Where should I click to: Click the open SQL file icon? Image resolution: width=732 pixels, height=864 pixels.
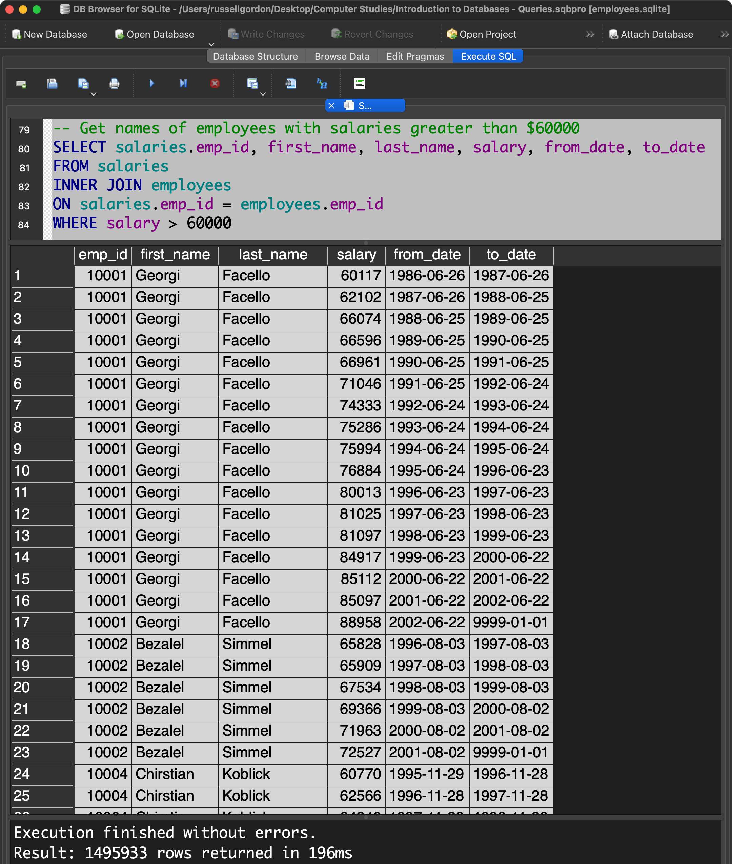[x=52, y=84]
